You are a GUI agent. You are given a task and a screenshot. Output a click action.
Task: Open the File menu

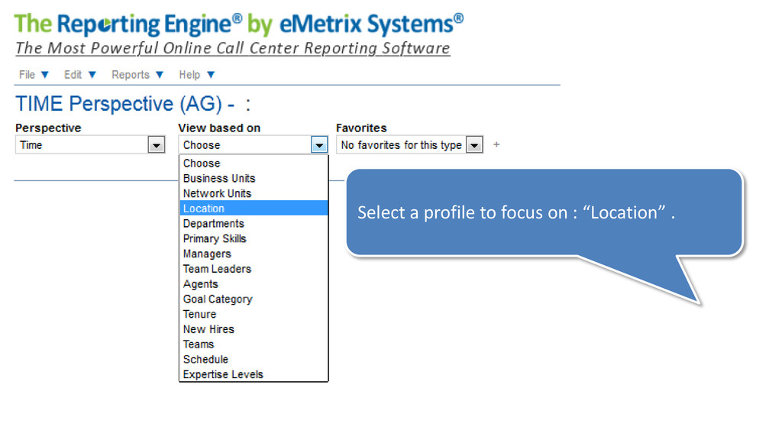pos(34,75)
